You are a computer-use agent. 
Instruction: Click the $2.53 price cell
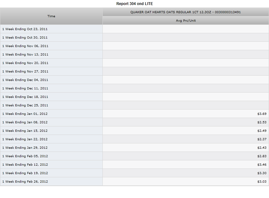(x=186, y=122)
